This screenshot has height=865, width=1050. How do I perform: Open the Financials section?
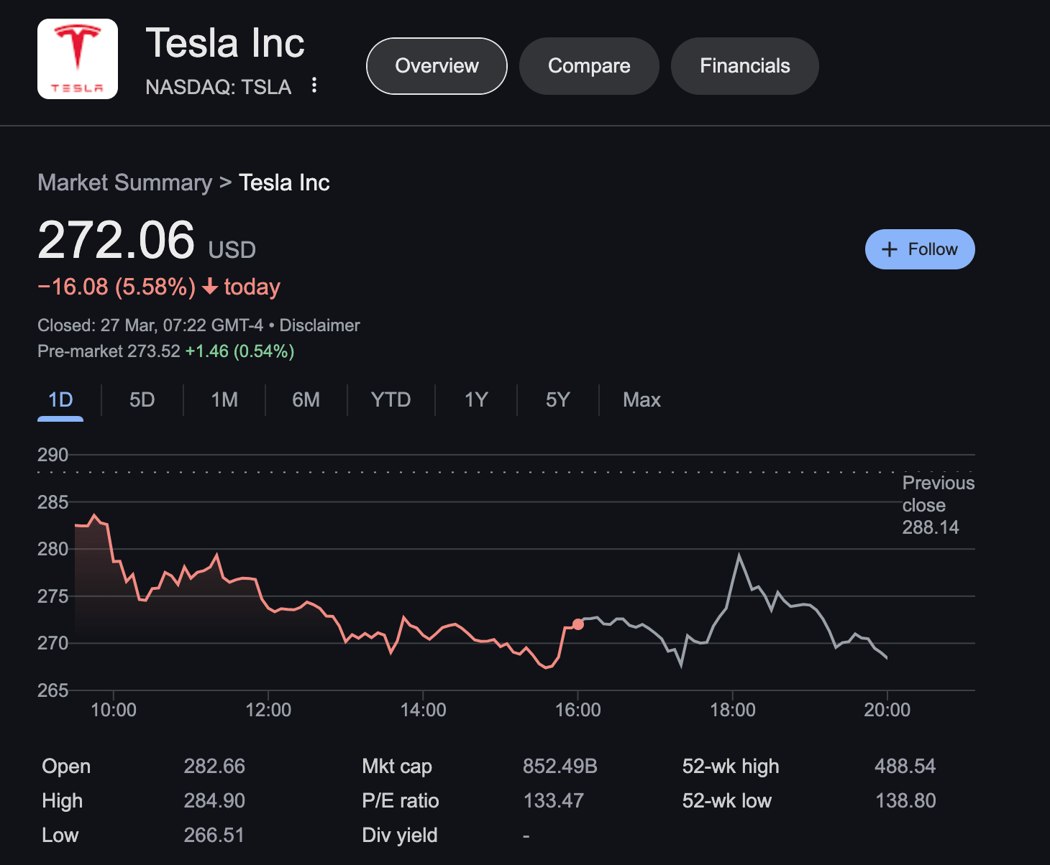tap(744, 65)
